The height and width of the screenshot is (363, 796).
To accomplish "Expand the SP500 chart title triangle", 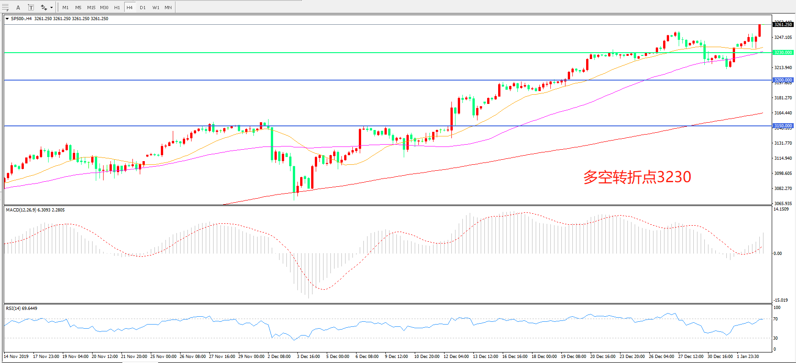I will 7,19.
